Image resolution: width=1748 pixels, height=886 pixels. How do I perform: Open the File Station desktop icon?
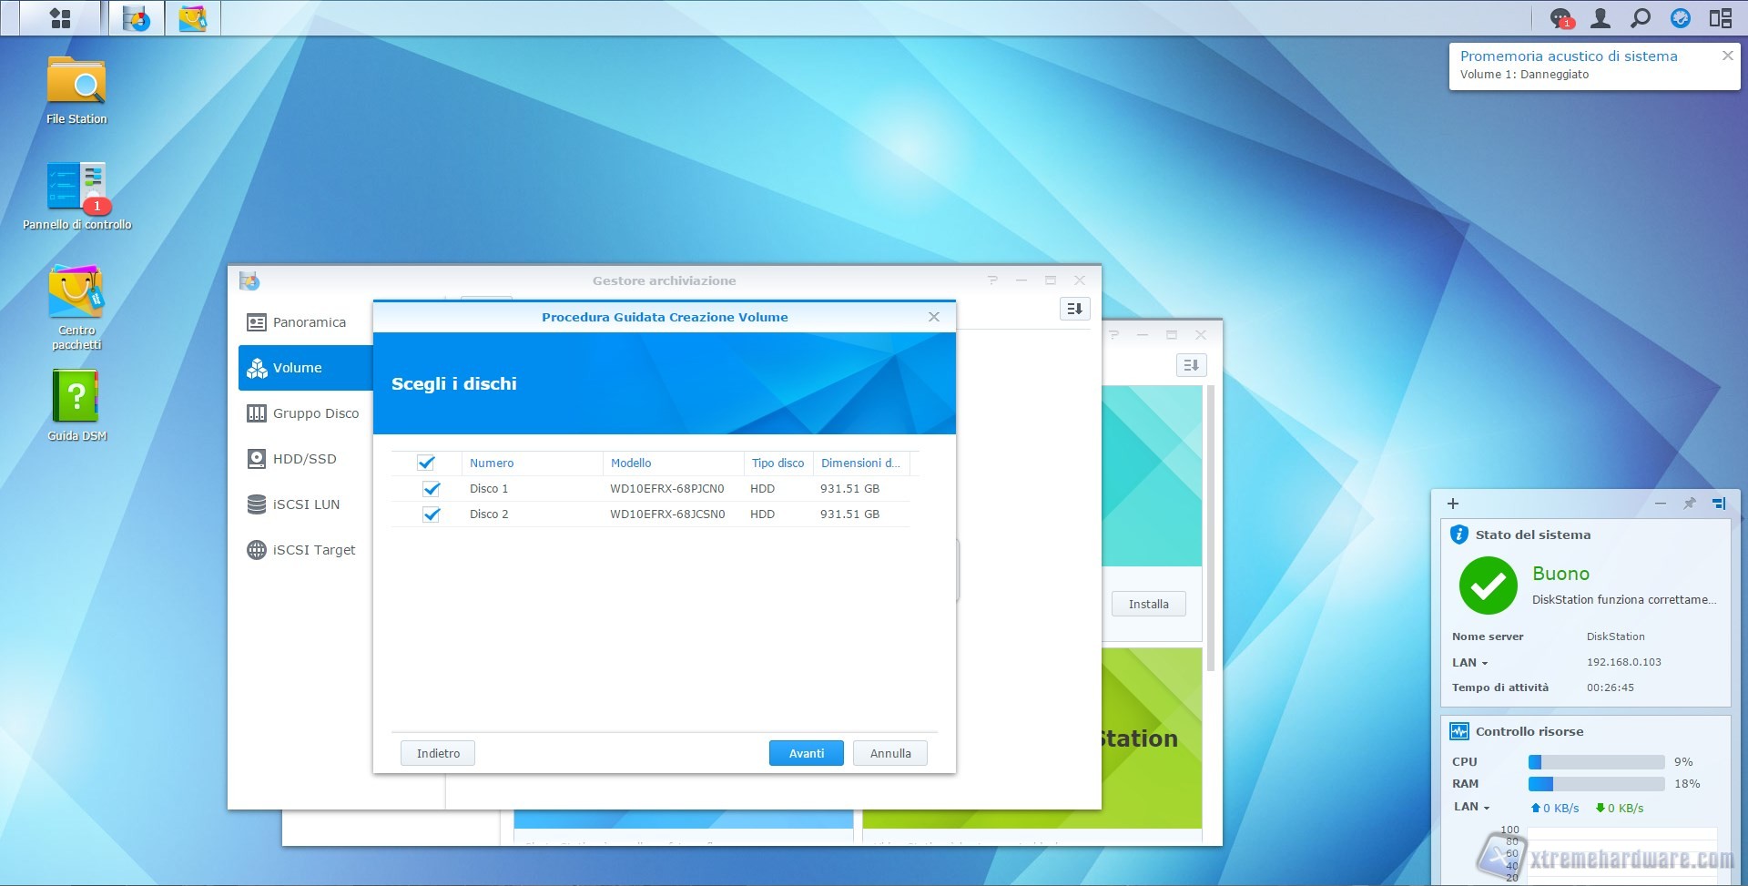(76, 84)
